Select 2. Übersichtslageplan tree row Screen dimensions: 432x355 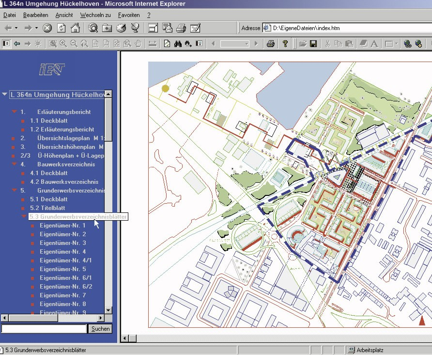(x=62, y=138)
